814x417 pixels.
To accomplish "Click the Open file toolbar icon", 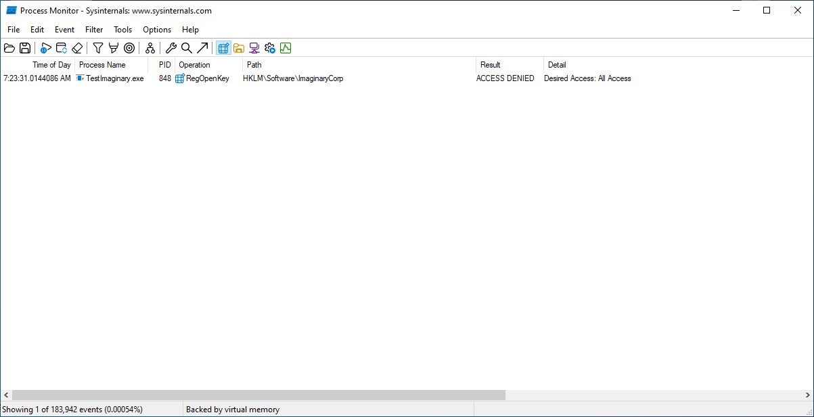I will [x=9, y=48].
